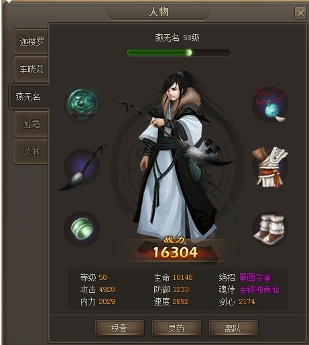Click the green jade ring equipment slot
This screenshot has width=309, height=345.
pos(82,229)
